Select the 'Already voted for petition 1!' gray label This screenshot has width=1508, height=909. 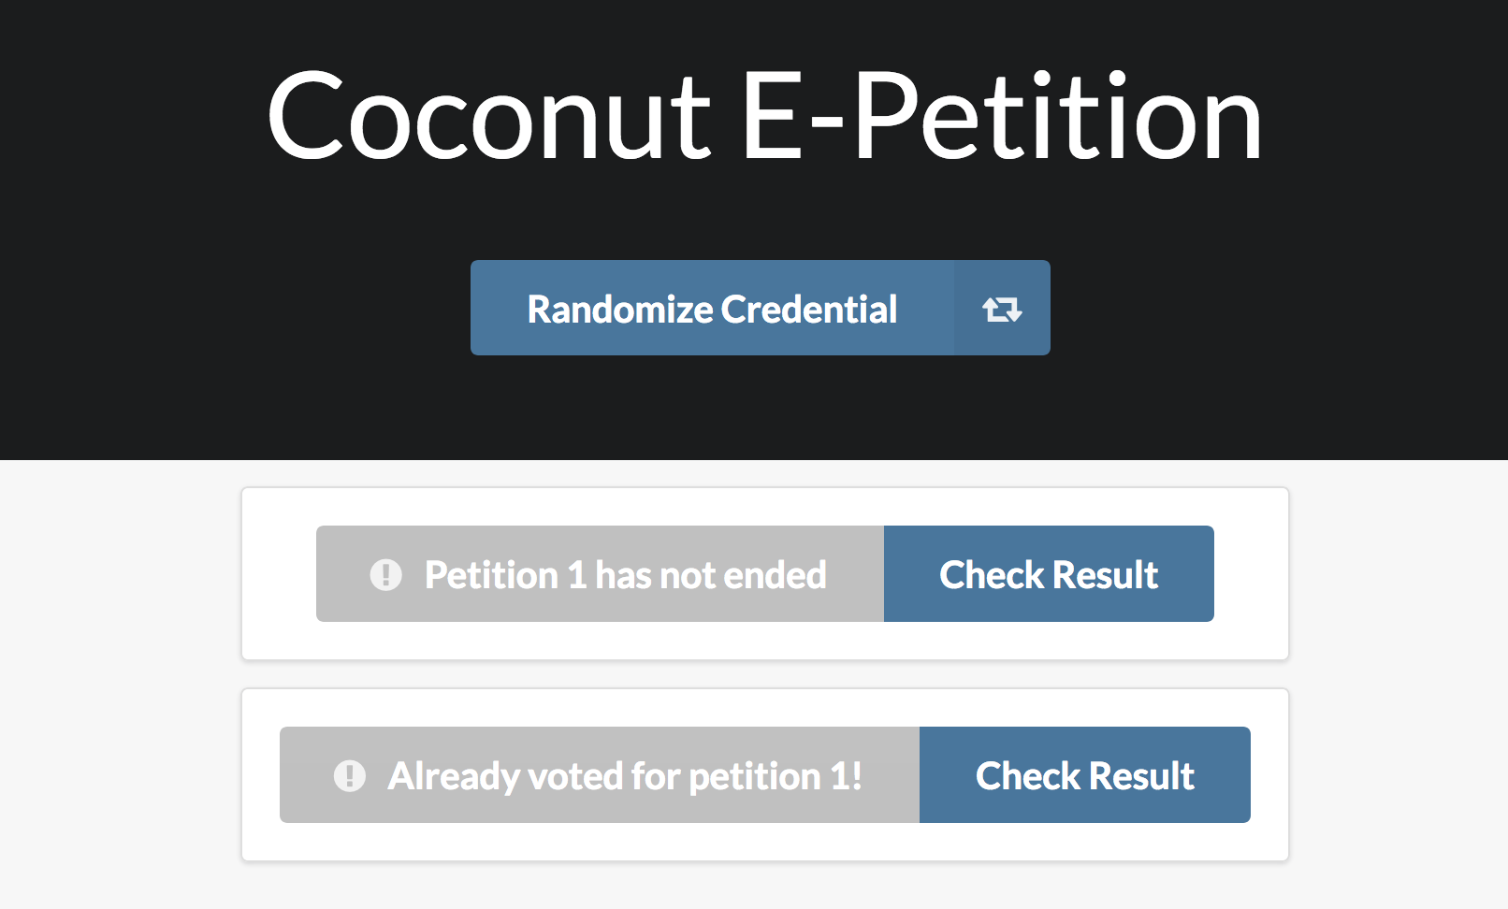600,775
